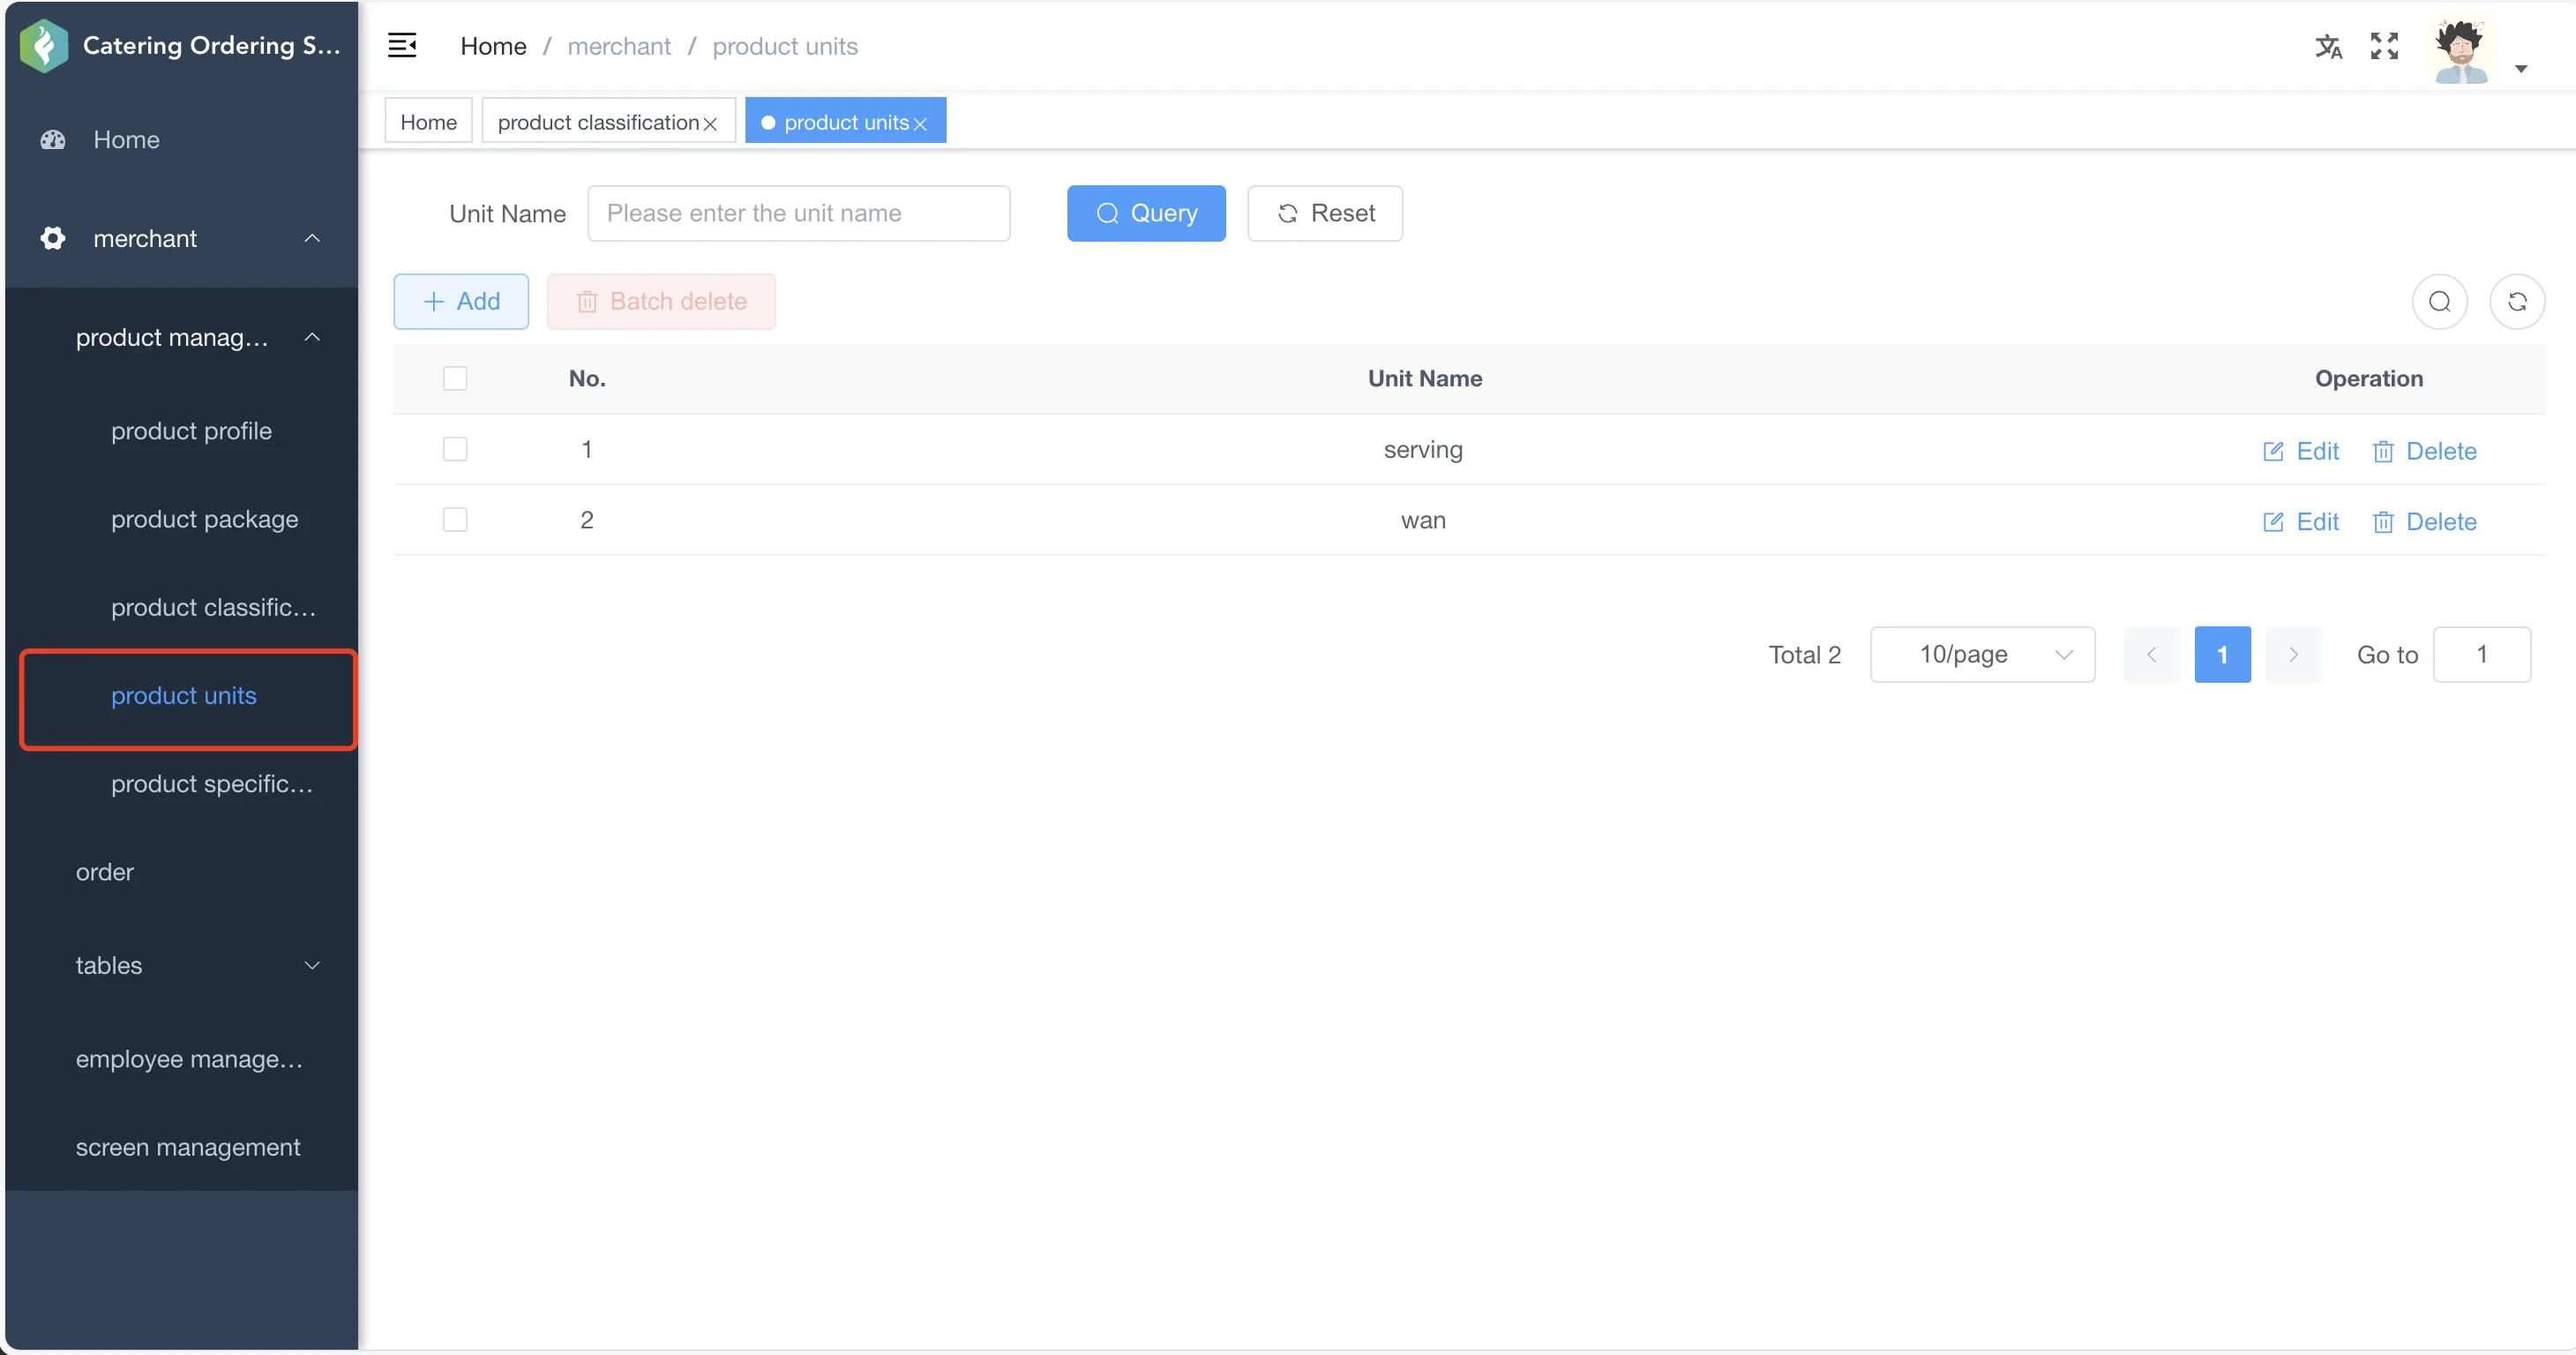Click the trash icon for serving row

coord(2383,451)
